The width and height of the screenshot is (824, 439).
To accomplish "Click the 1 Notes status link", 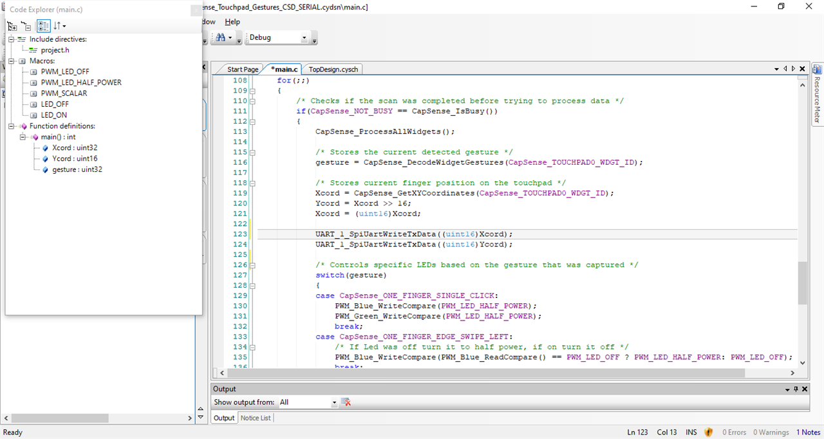I will tap(808, 433).
